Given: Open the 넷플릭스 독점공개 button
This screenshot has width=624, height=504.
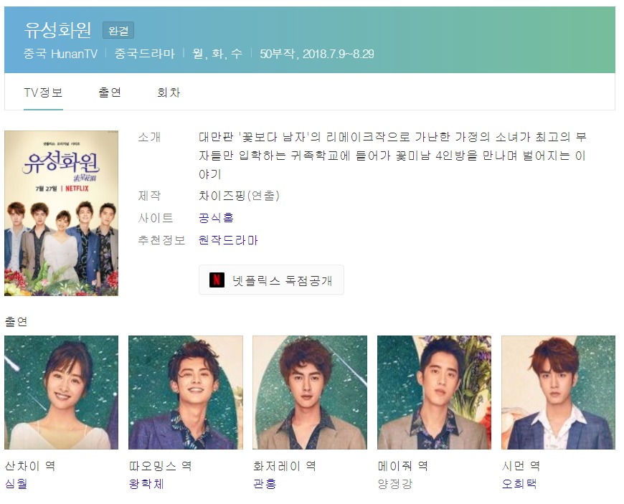Looking at the screenshot, I should [271, 280].
